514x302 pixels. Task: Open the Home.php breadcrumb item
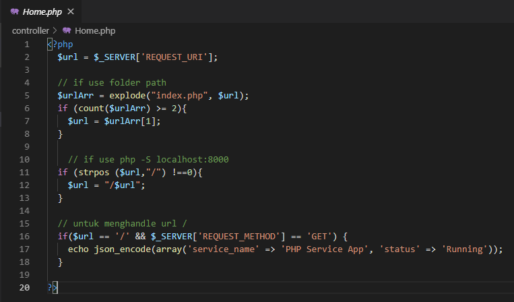click(95, 31)
